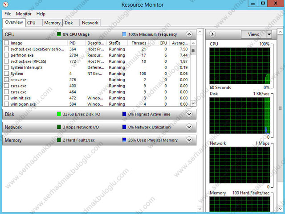Sort by the PID column header
Screen dimensions: 285x214
tap(76, 43)
